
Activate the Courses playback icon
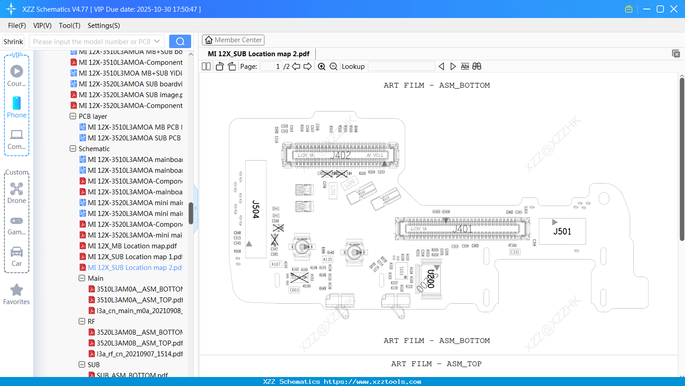(16, 70)
